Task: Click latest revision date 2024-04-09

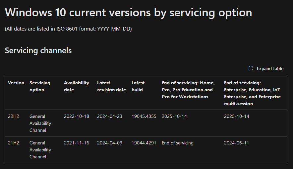Action: (109, 143)
